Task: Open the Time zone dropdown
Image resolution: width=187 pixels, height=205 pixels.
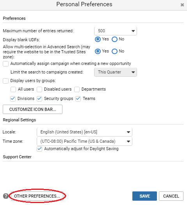Action: [84, 141]
